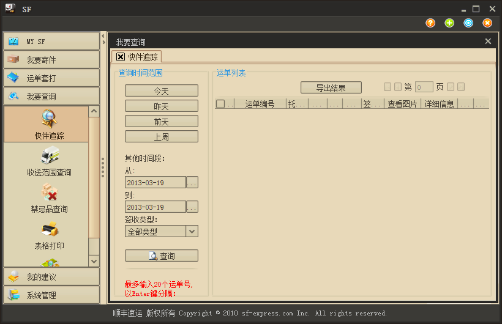Open the 系统管理 sidebar section

coord(51,295)
